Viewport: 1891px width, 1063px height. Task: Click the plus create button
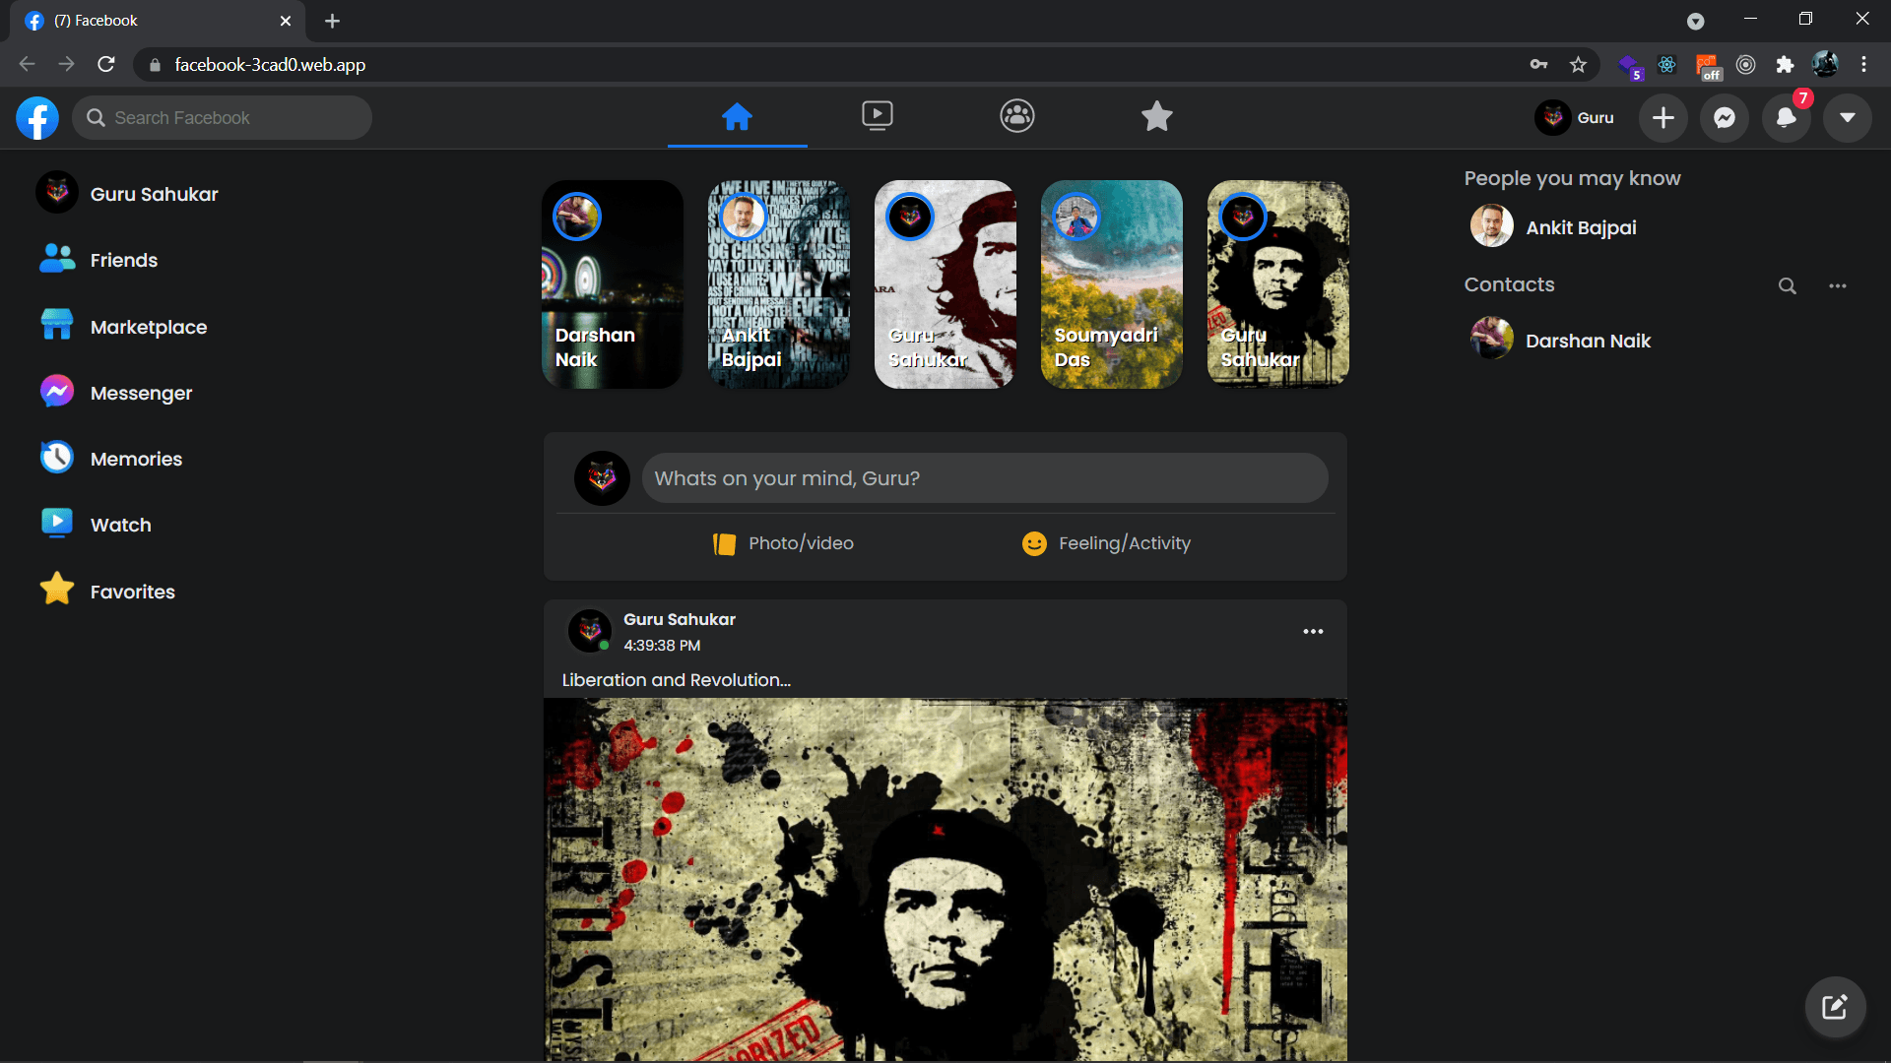coord(1663,118)
